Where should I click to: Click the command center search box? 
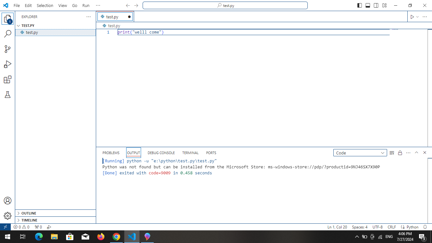click(x=225, y=5)
